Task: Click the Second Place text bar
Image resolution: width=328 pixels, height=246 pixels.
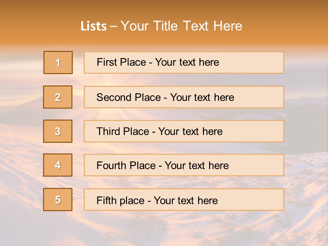Action: (x=184, y=97)
